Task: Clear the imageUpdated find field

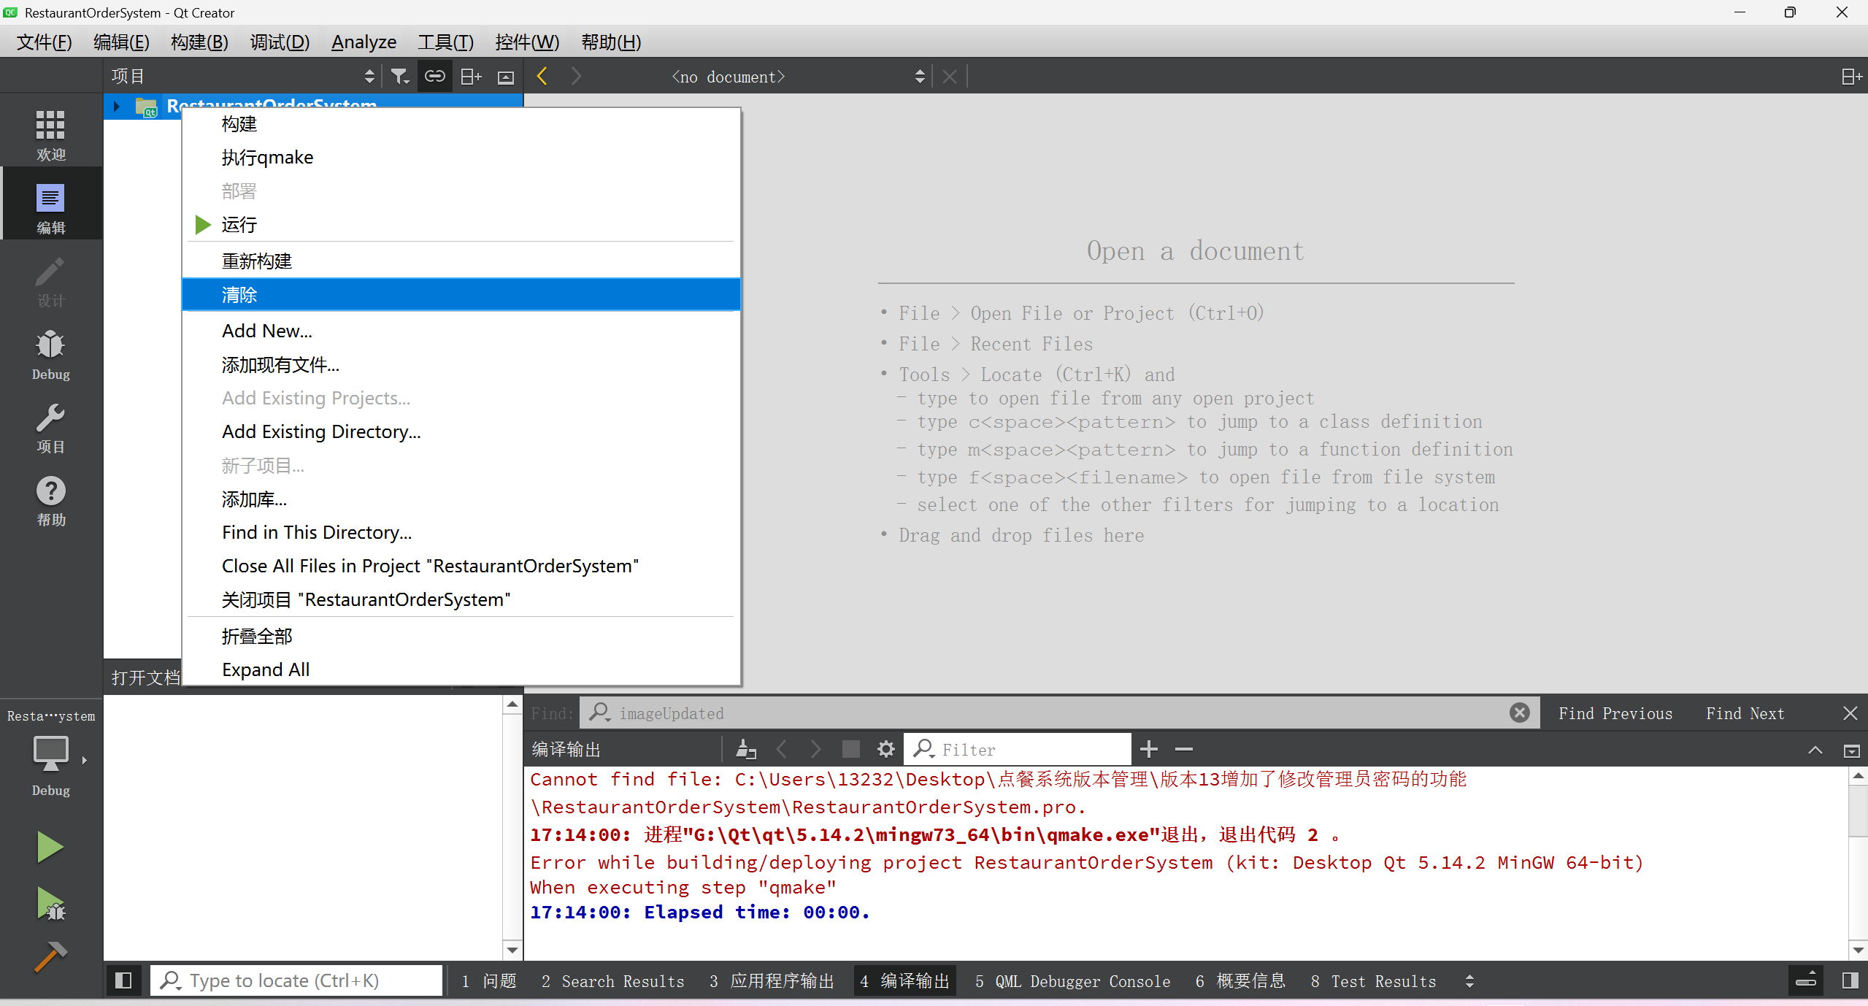Action: click(x=1520, y=713)
